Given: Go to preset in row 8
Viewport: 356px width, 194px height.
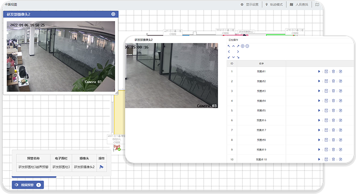Looking at the screenshot, I should coord(319,140).
